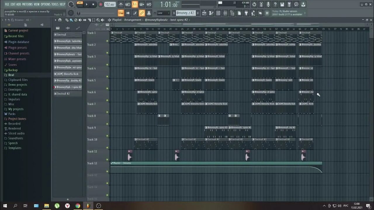
Task: Select the playlist magnet snap icon
Action: tap(60, 20)
